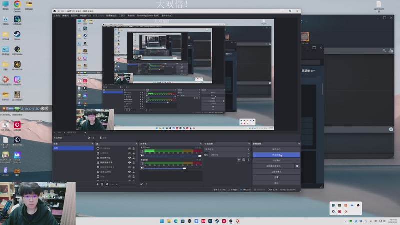Toggle lock on 文本 (GDI+) source

[x=133, y=172]
